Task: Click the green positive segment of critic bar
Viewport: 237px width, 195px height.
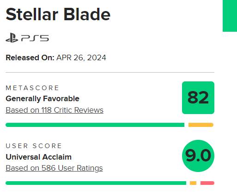Action: pyautogui.click(x=95, y=125)
